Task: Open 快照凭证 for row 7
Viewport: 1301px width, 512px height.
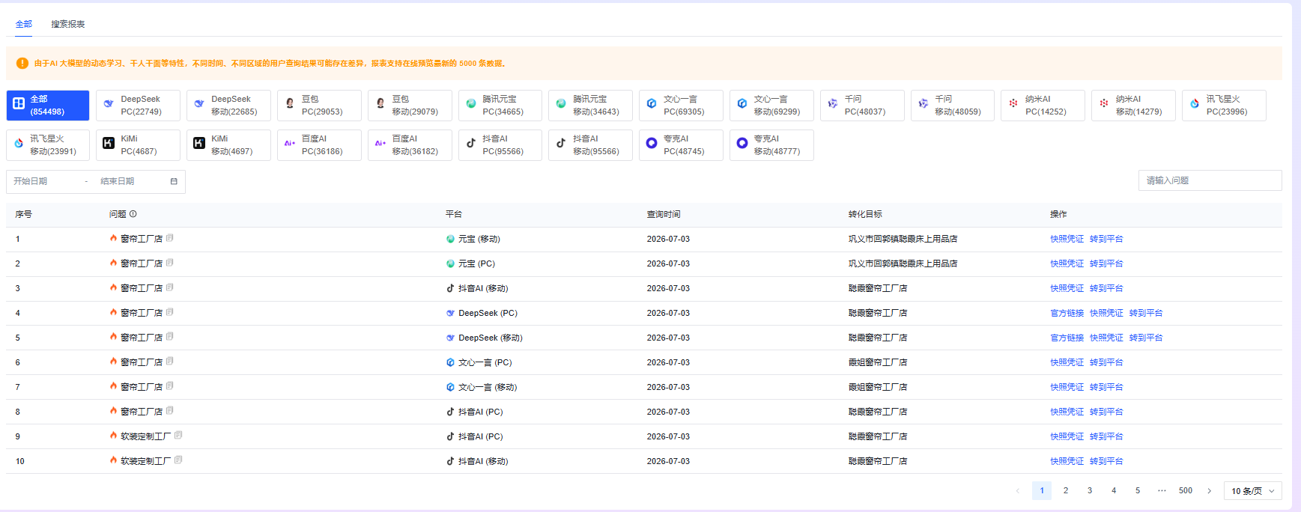Action: coord(1067,387)
